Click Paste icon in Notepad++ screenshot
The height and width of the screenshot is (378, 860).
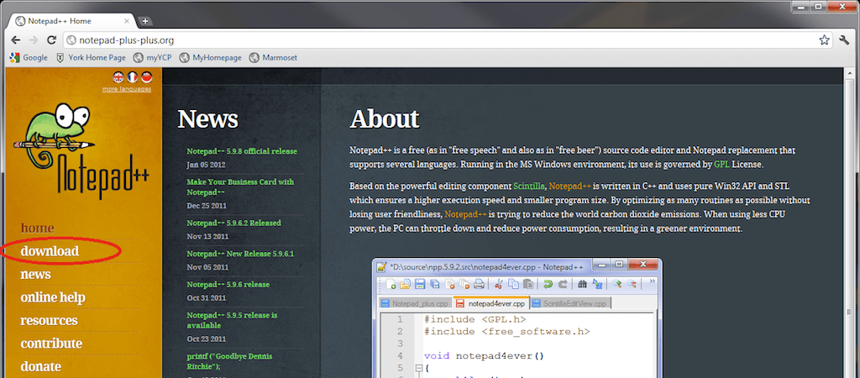click(x=528, y=284)
